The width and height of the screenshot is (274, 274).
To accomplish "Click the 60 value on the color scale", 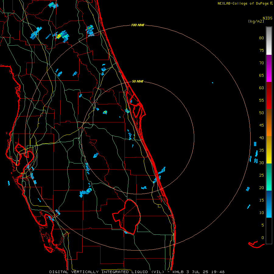I will pyautogui.click(x=262, y=88).
